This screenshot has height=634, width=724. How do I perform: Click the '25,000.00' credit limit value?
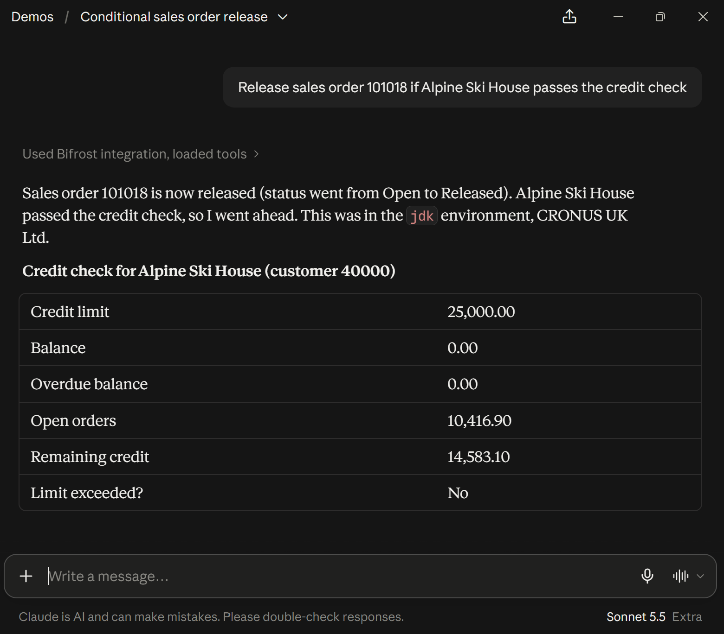tap(481, 312)
